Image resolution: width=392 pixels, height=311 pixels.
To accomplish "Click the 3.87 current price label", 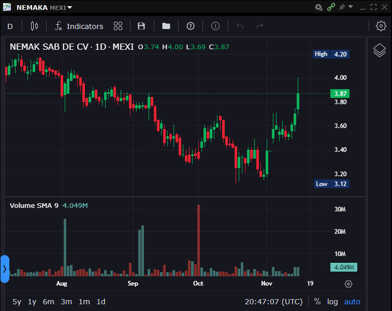I will pos(340,94).
